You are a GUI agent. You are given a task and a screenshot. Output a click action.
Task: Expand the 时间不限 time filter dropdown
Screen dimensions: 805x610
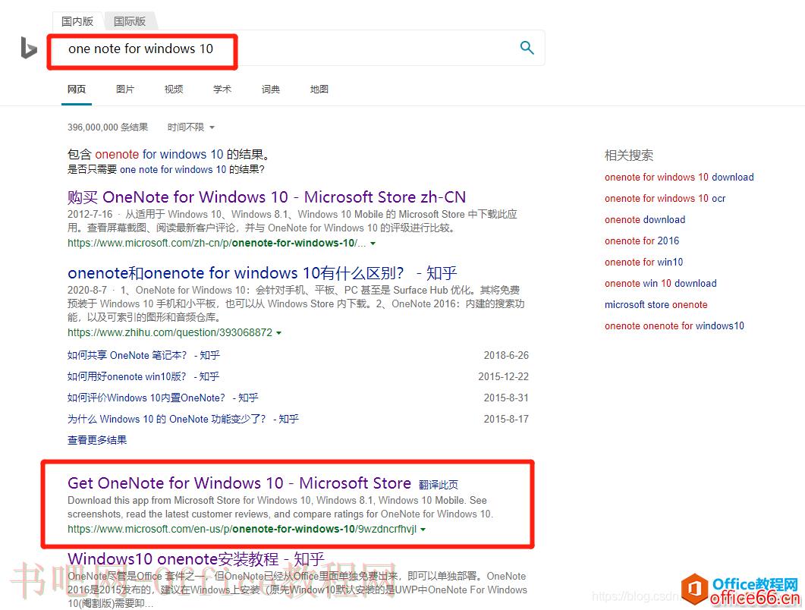click(x=190, y=127)
